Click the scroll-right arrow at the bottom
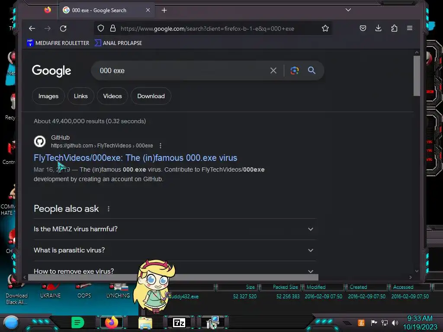Viewport: 443px width, 332px height. pos(411,277)
